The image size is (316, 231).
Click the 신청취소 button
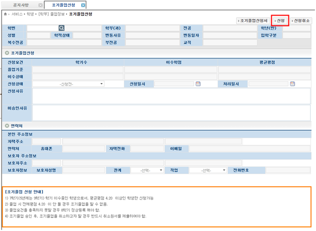pyautogui.click(x=300, y=20)
